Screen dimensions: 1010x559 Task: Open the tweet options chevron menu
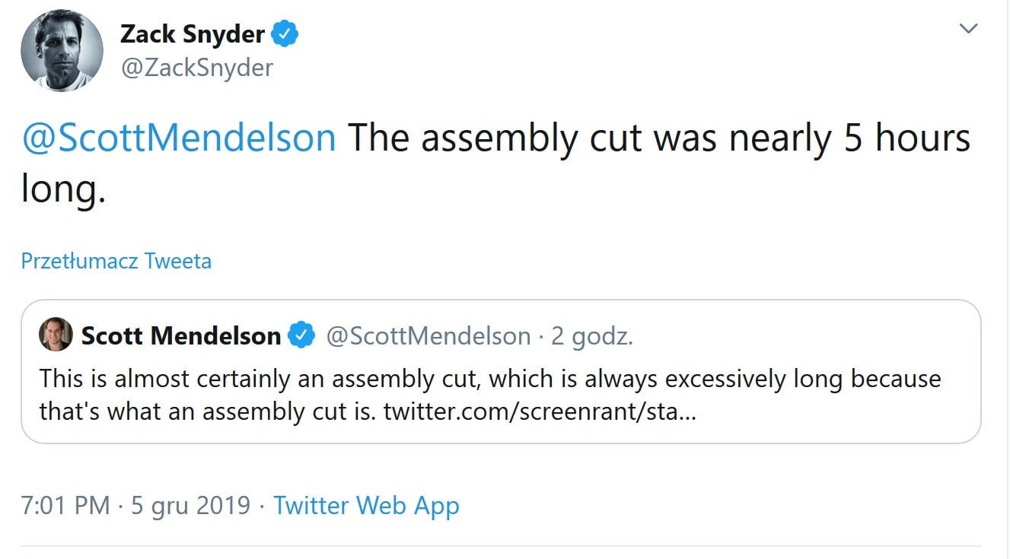click(967, 29)
